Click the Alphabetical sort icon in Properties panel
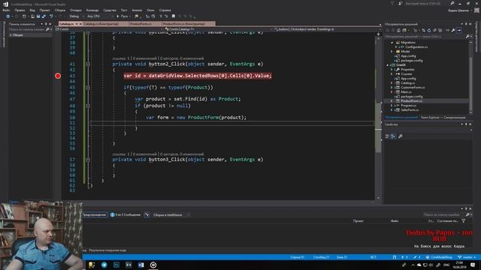The width and height of the screenshot is (481, 270). (x=393, y=136)
